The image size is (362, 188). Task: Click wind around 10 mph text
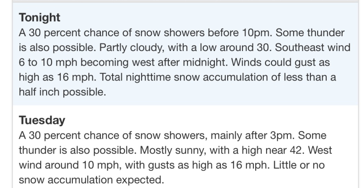coord(70,165)
